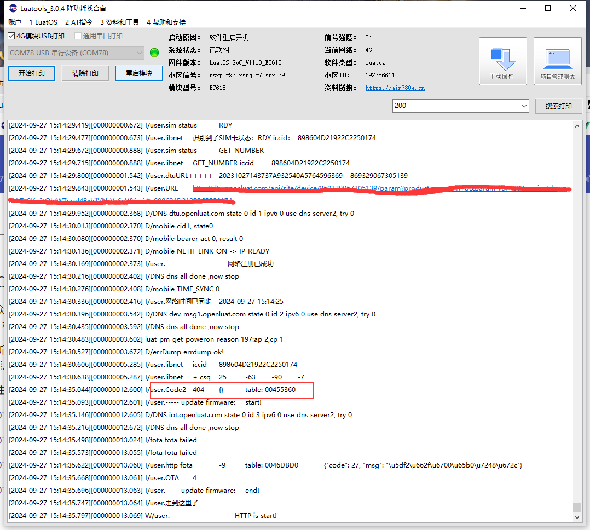Click the log vertical scrollbar thumb
Image resolution: width=590 pixels, height=530 pixels.
pos(577,507)
